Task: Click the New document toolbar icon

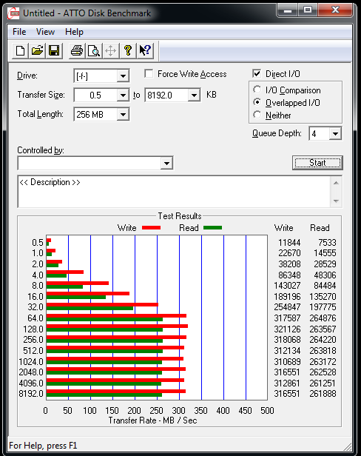Action: (20, 51)
